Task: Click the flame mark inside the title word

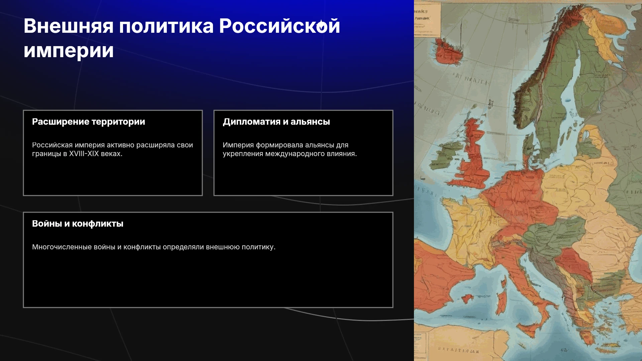Action: coord(321,26)
